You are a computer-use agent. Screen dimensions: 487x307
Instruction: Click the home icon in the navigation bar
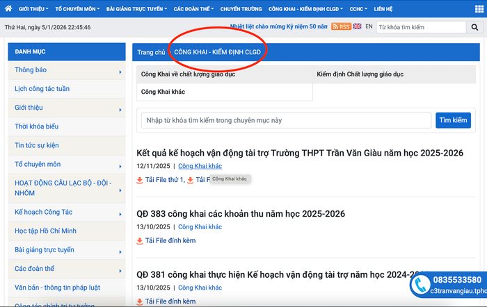8,8
